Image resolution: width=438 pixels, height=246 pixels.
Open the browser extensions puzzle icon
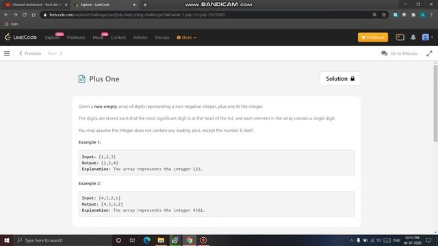pos(413,15)
